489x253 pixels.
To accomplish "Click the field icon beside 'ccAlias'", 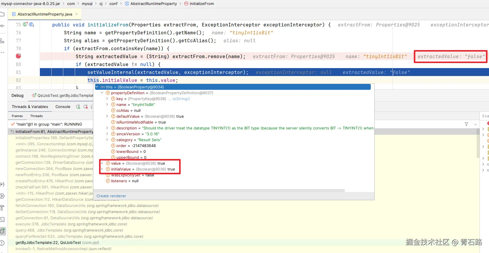I will click(x=113, y=110).
